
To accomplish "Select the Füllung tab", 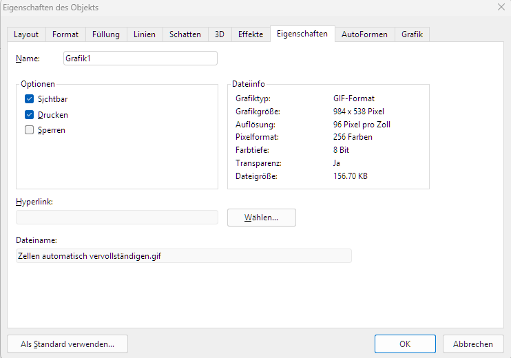I will [106, 34].
